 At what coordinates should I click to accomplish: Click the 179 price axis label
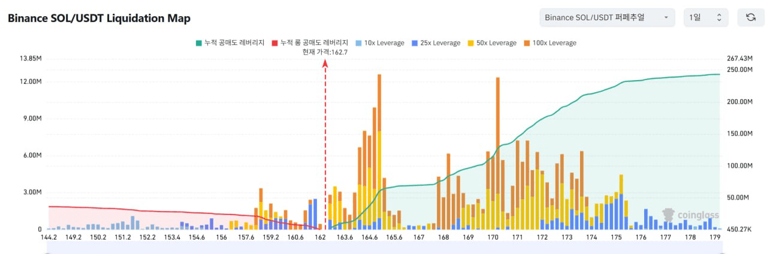point(715,237)
